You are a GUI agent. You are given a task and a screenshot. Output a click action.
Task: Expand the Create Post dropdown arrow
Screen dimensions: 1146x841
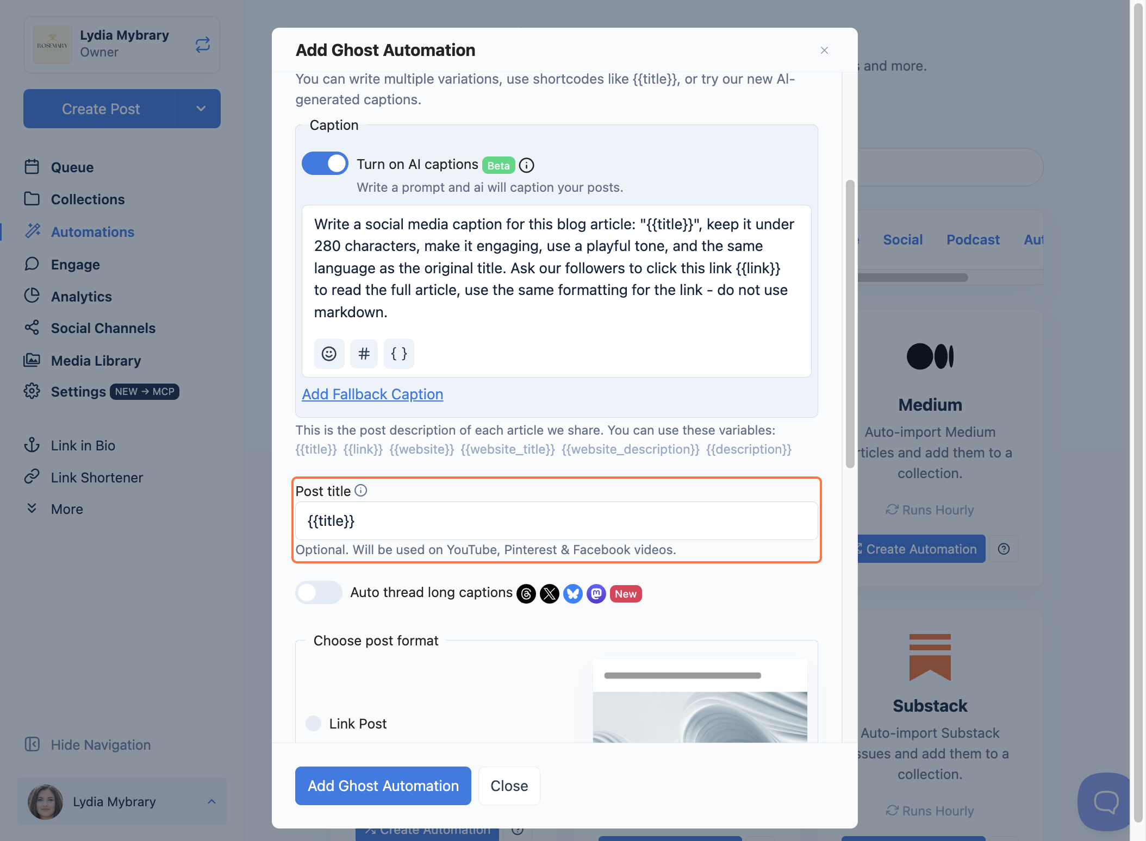click(x=200, y=109)
